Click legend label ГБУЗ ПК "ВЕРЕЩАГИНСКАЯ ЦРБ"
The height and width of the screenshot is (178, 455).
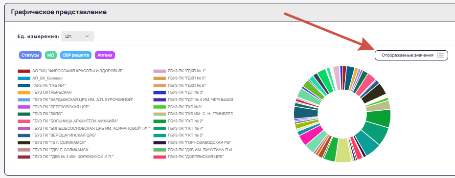(x=64, y=136)
